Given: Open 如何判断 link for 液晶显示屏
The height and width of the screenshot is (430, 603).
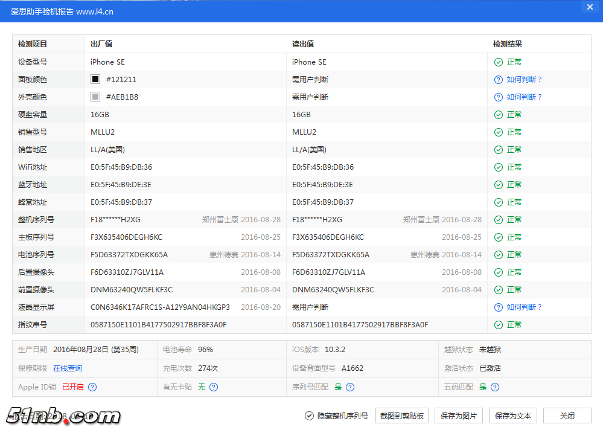Looking at the screenshot, I should pos(524,307).
